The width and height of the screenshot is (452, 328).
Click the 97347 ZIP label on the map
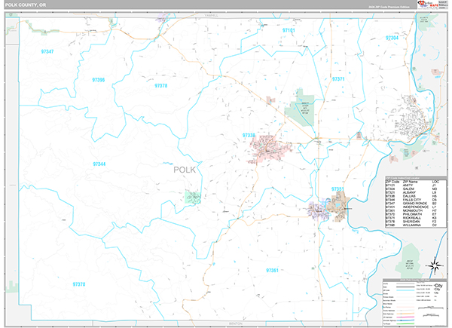47,51
